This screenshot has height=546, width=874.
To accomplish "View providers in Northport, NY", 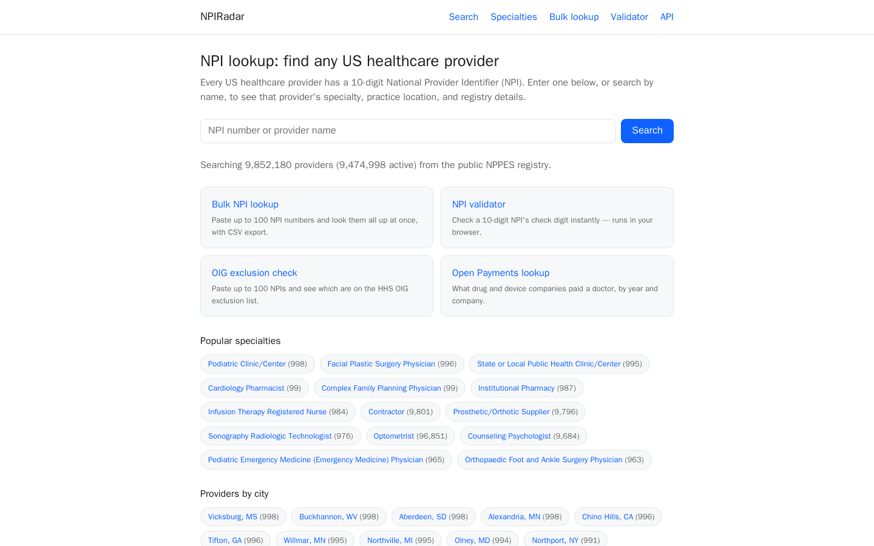I will (566, 540).
